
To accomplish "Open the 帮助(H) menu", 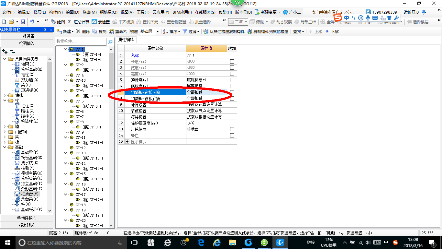I will point(225,12).
